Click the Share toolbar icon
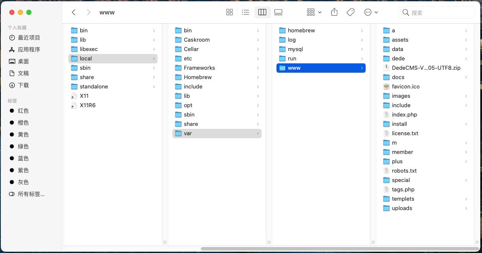The height and width of the screenshot is (253, 482). tap(334, 12)
